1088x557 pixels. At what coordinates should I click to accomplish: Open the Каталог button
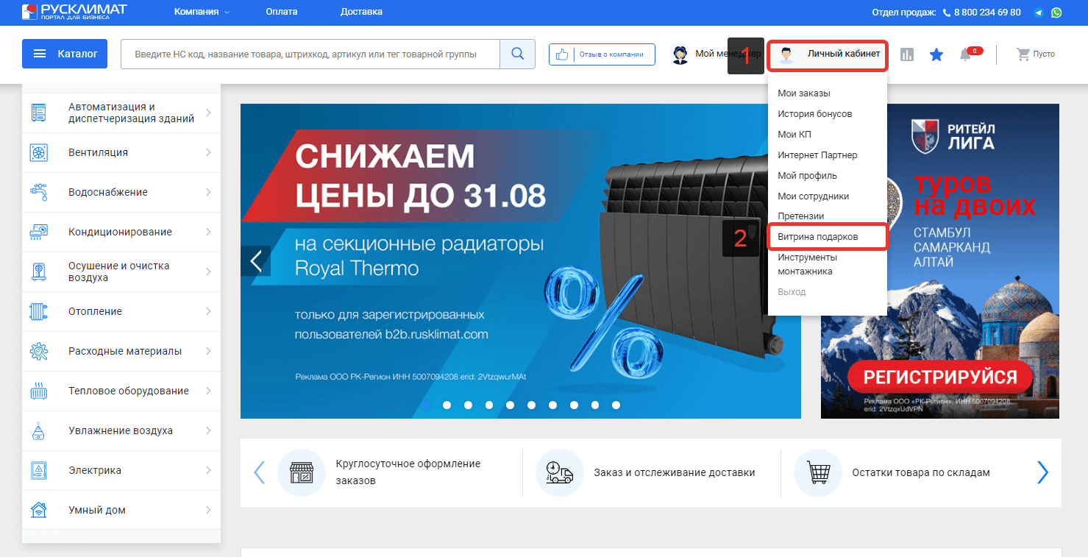(65, 54)
